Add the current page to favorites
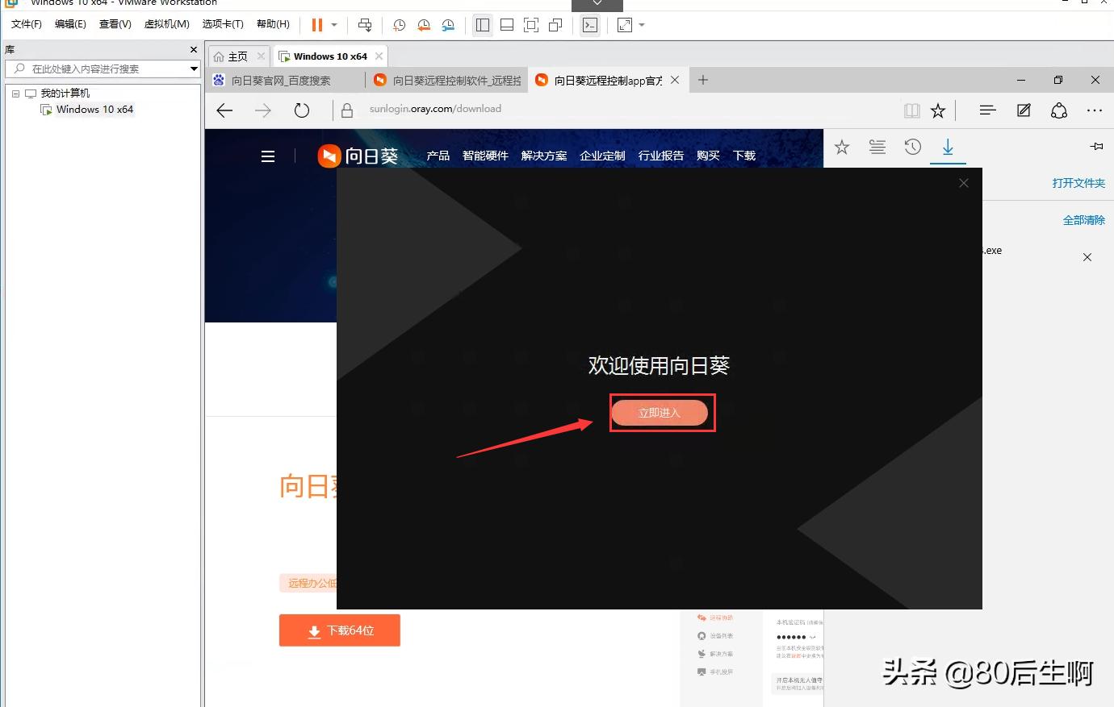Viewport: 1114px width, 707px height. (x=937, y=110)
